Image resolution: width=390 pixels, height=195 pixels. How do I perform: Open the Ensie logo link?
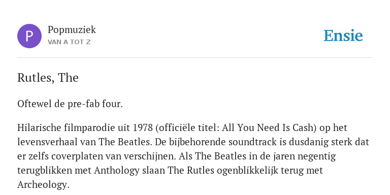tap(343, 36)
